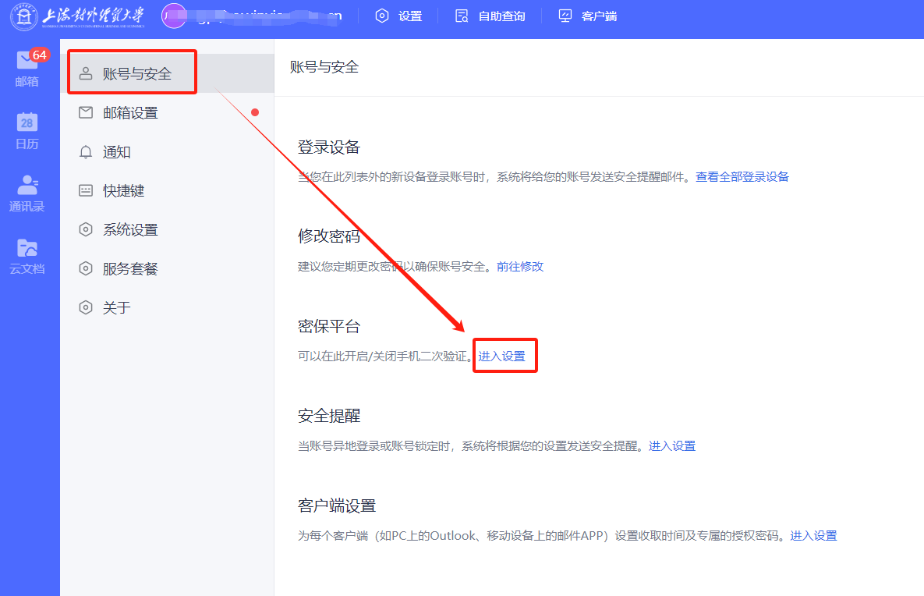Click the 自助查询 search icon in top bar
Viewport: 924px width, 596px height.
click(462, 16)
